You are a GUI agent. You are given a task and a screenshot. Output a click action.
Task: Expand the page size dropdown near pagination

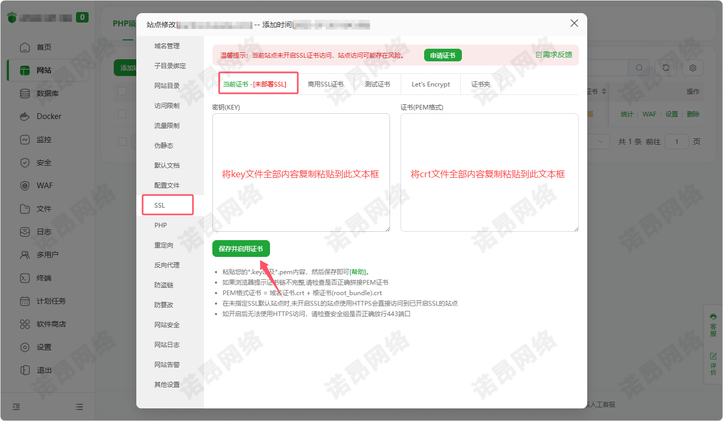click(601, 142)
